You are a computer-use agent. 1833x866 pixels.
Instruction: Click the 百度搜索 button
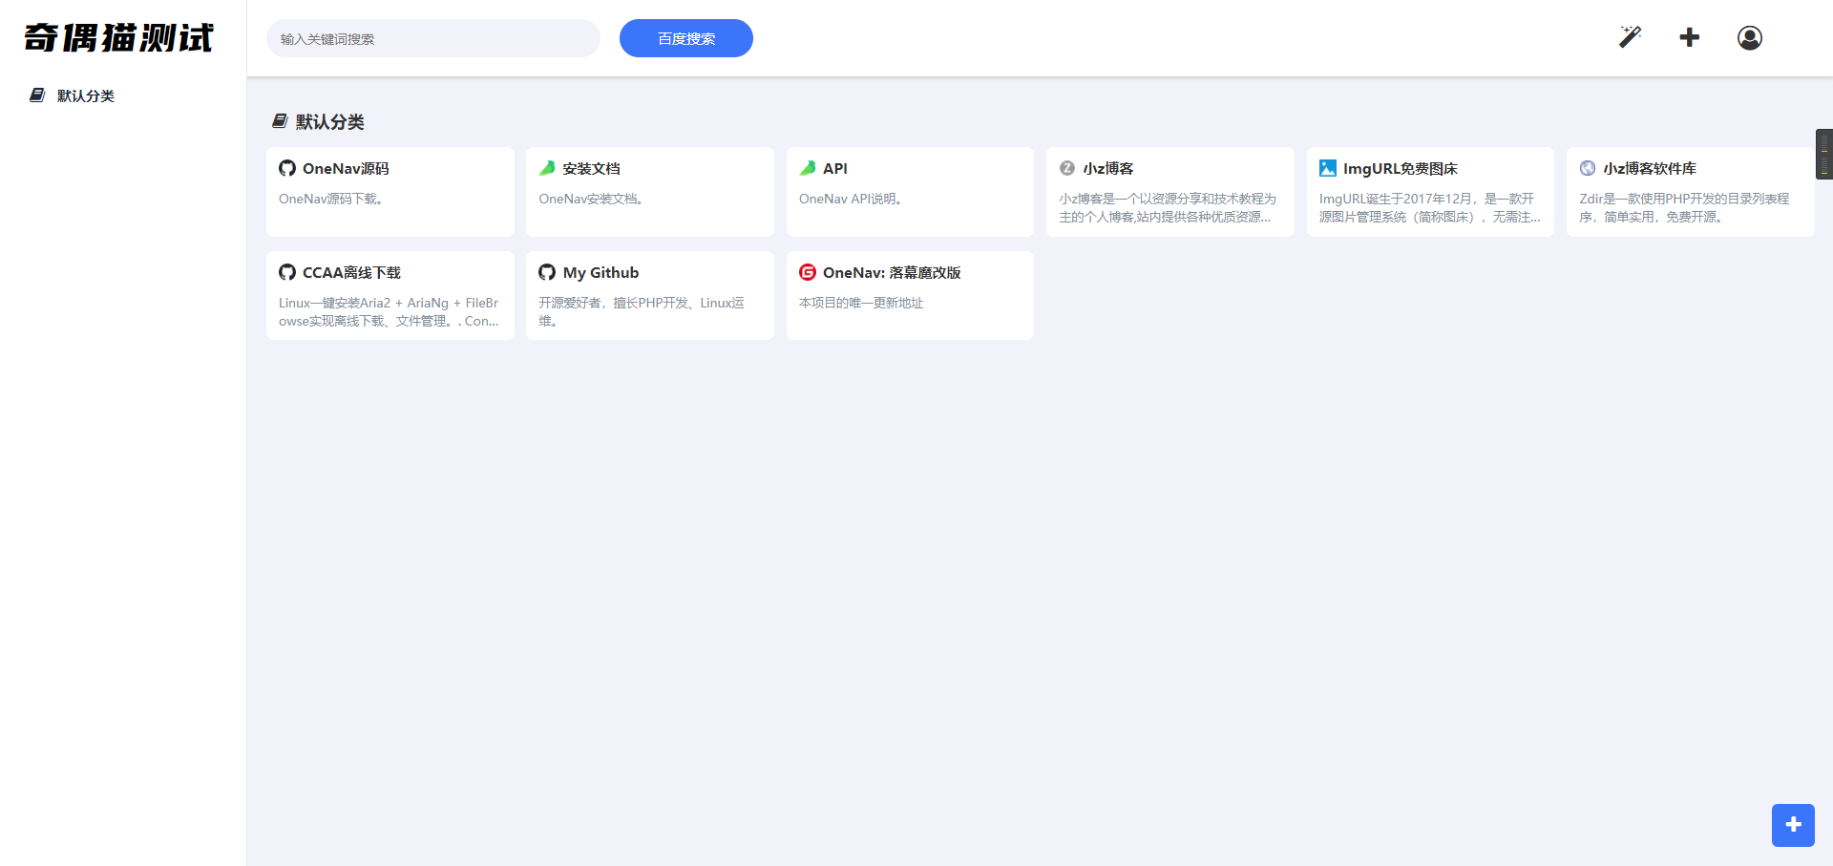[686, 38]
